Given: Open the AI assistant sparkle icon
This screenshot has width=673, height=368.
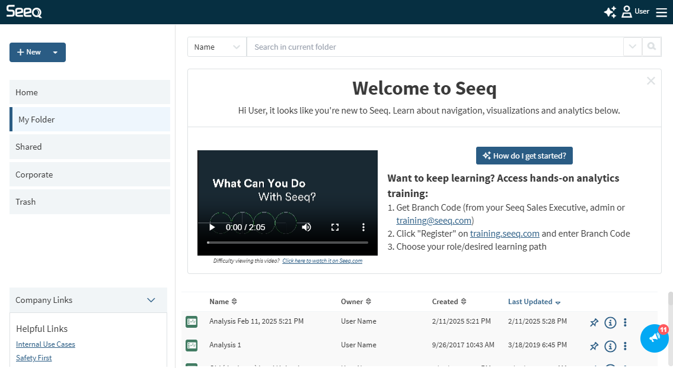Looking at the screenshot, I should coord(610,12).
